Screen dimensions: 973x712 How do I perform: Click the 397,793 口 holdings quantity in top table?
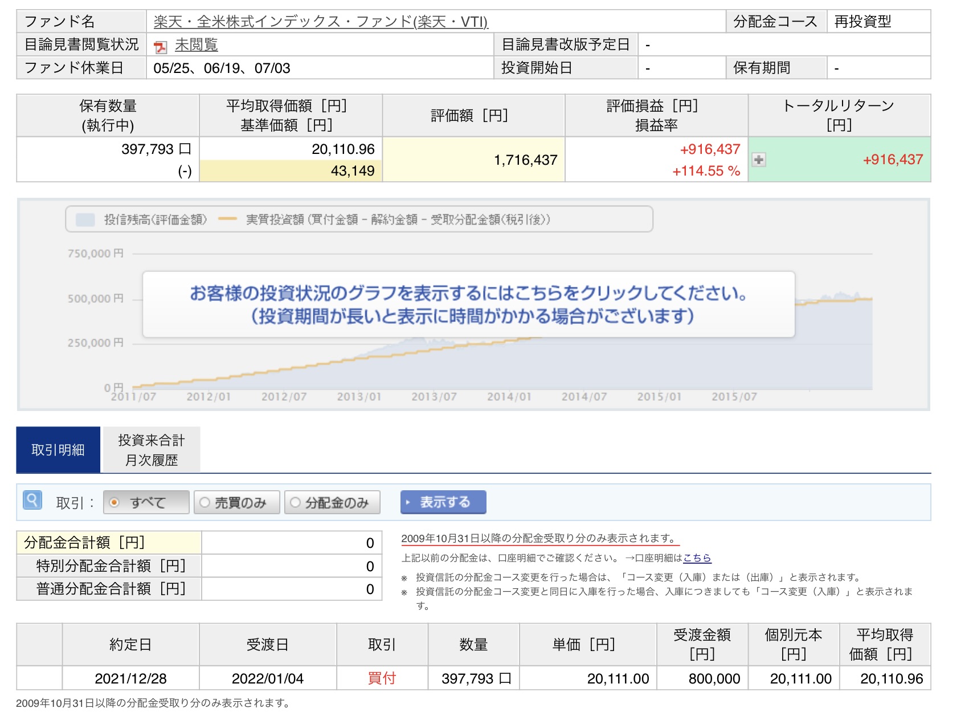(x=156, y=149)
